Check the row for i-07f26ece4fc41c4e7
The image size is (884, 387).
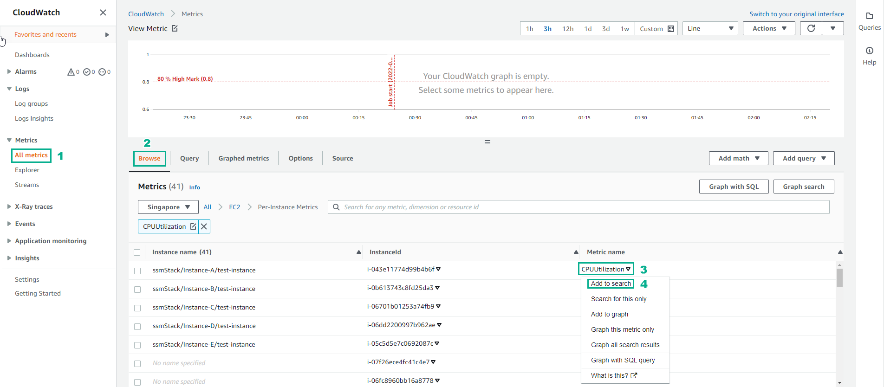pyautogui.click(x=137, y=363)
